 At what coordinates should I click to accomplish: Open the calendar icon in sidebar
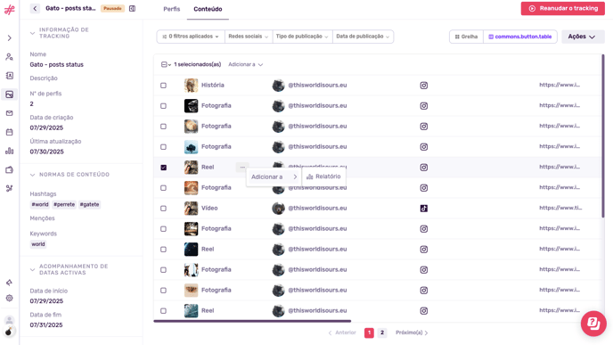(10, 132)
